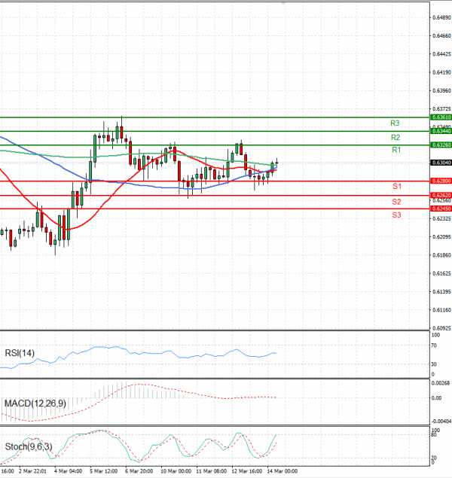Click the R1 resistance line label

[x=395, y=151]
